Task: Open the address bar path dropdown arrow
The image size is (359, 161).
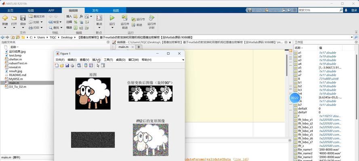Action: [x=352, y=37]
